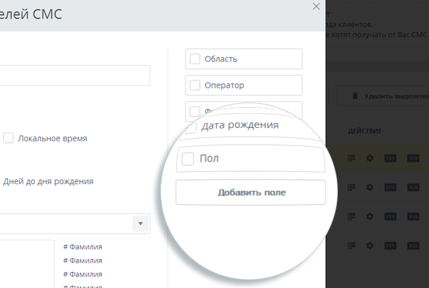Export CSV from the bottom row
The height and width of the screenshot is (288, 429).
point(390,246)
